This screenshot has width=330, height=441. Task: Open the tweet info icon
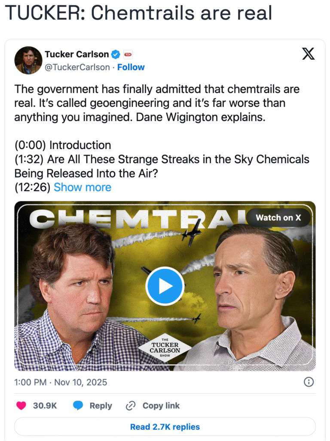click(309, 382)
